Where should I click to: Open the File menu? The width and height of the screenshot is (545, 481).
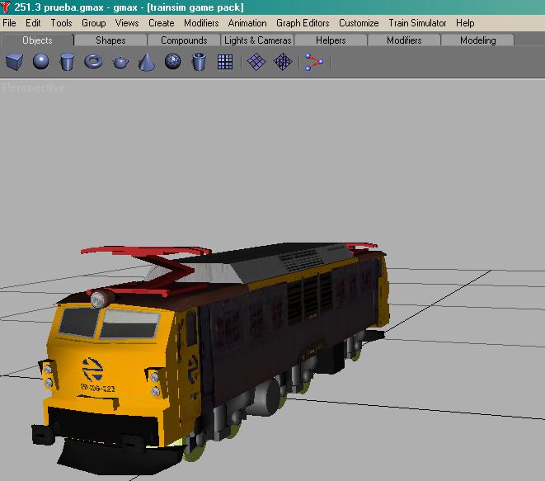click(x=10, y=23)
